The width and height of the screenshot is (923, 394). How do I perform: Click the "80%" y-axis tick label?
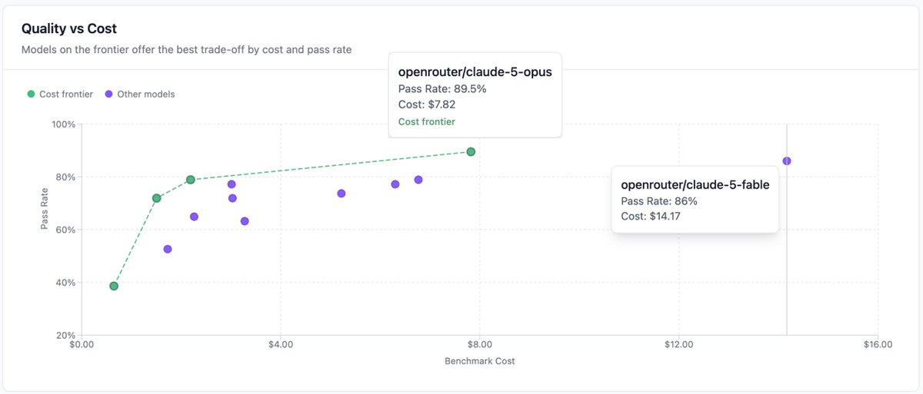(x=65, y=177)
